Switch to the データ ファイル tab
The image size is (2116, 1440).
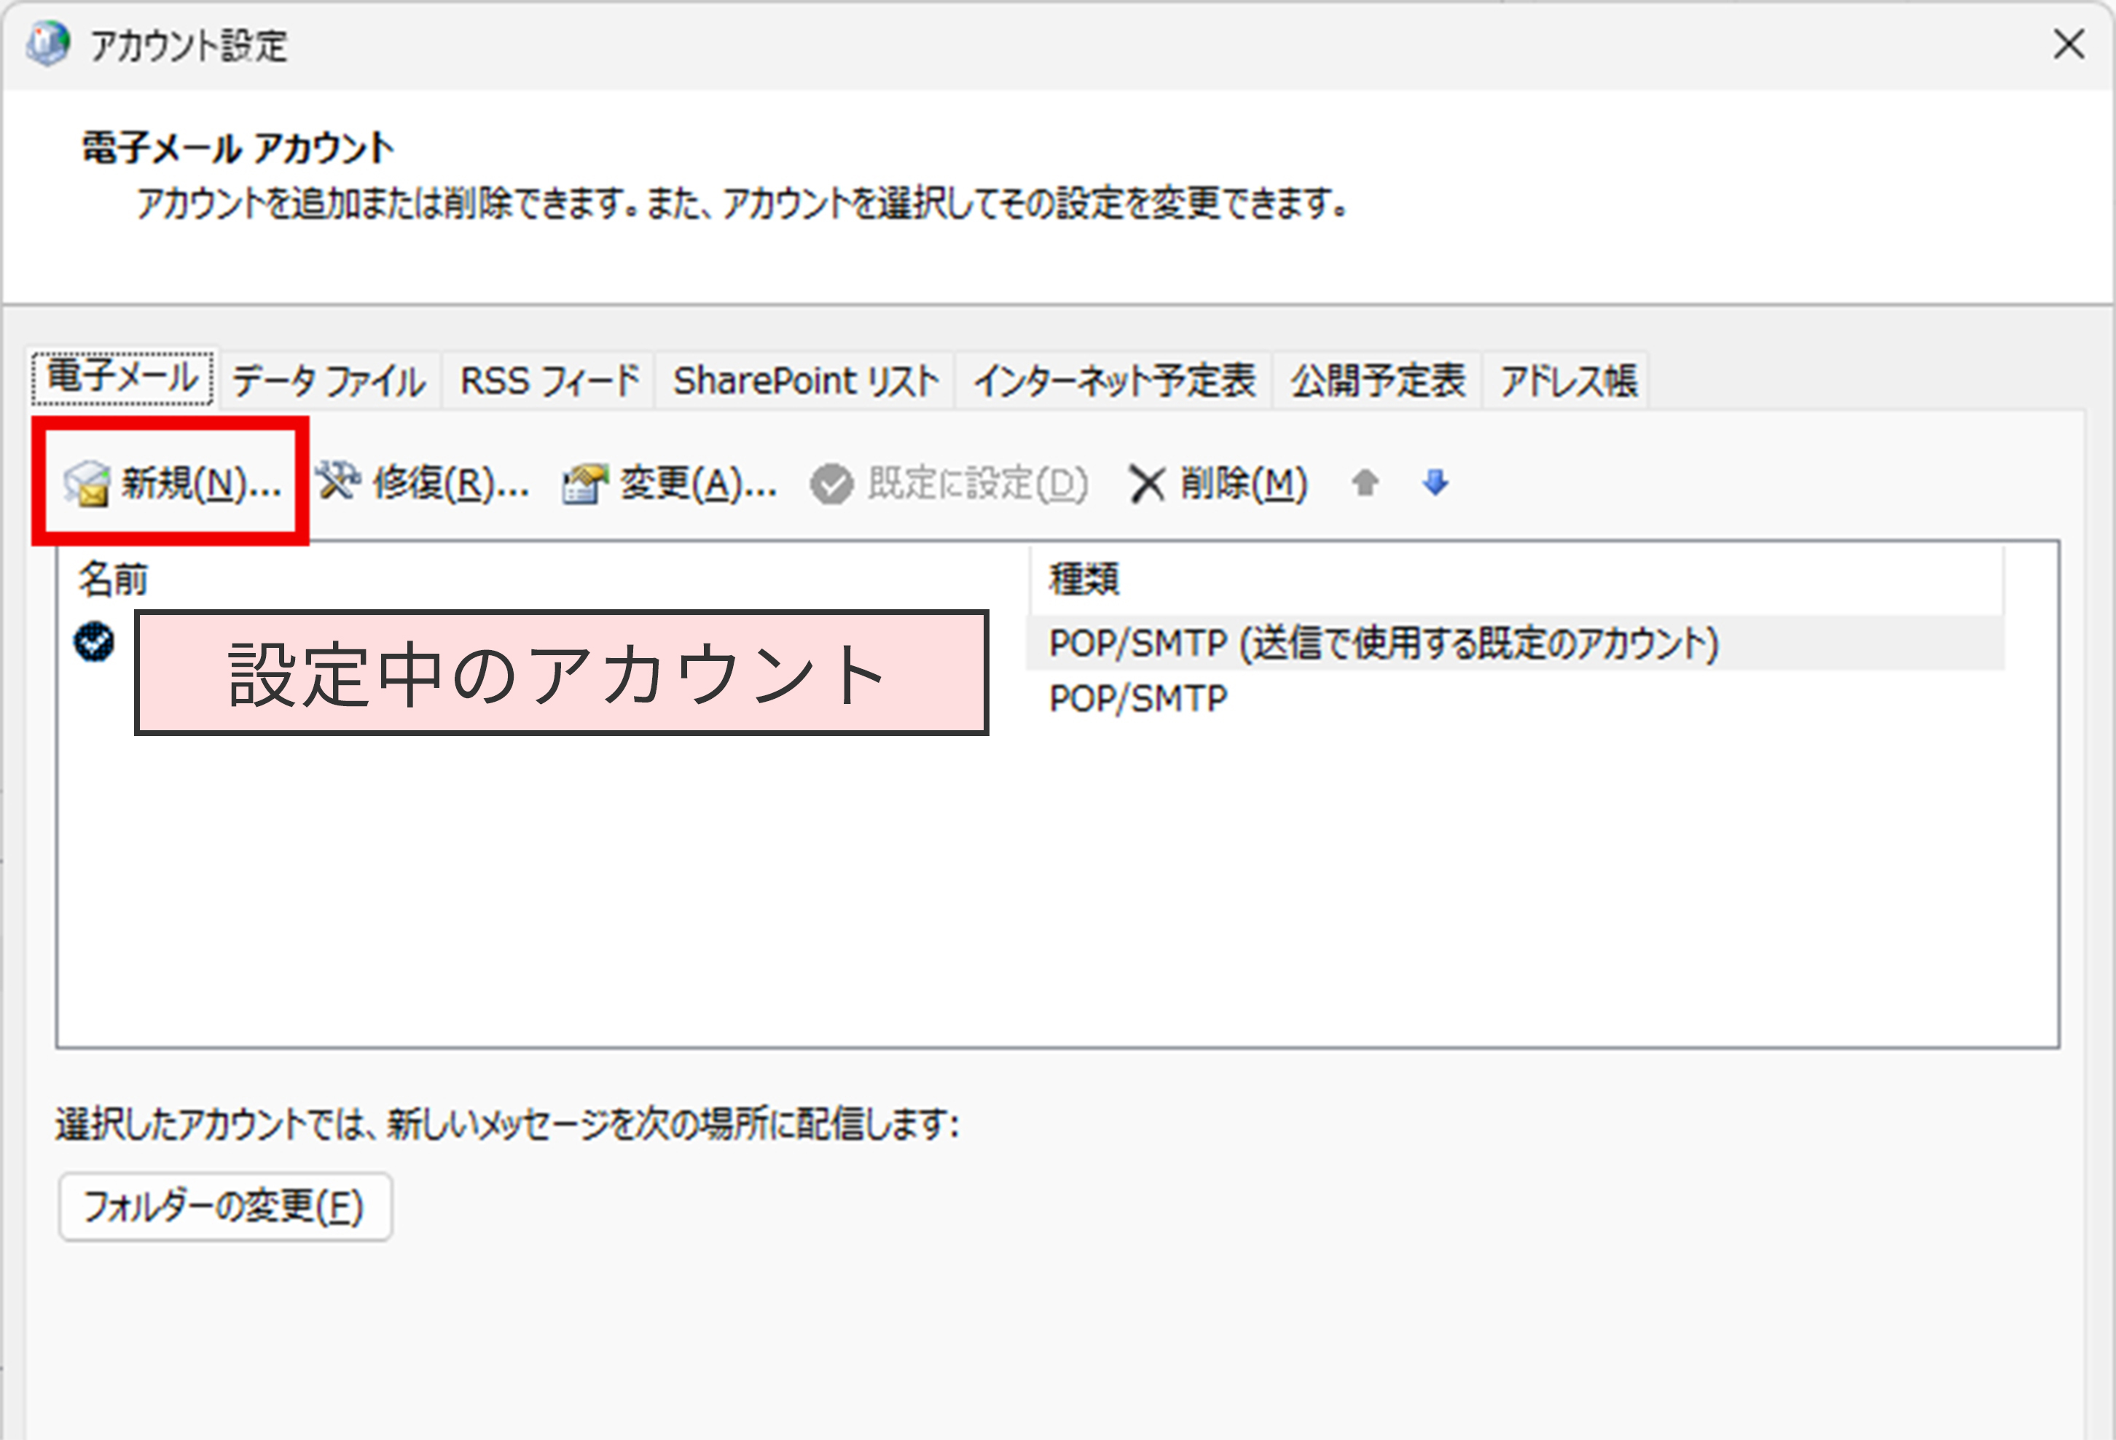pos(329,380)
